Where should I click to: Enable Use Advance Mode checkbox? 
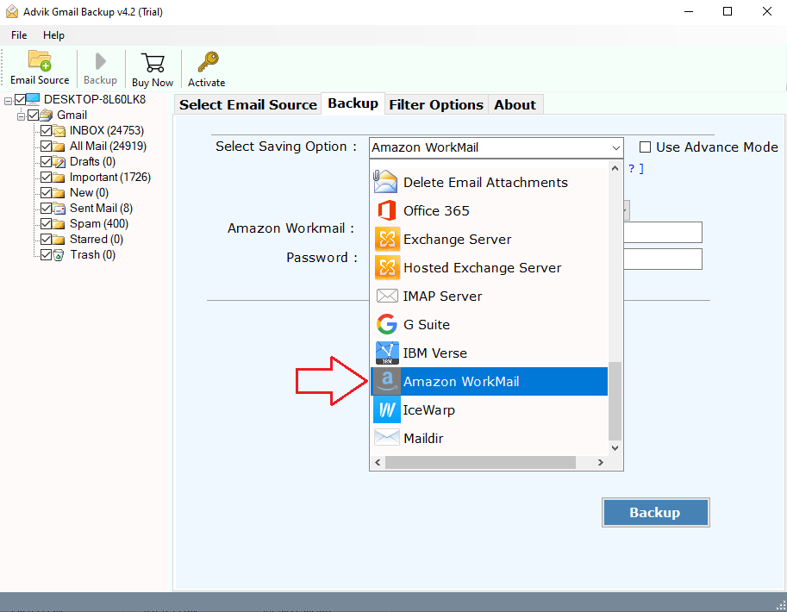[645, 147]
